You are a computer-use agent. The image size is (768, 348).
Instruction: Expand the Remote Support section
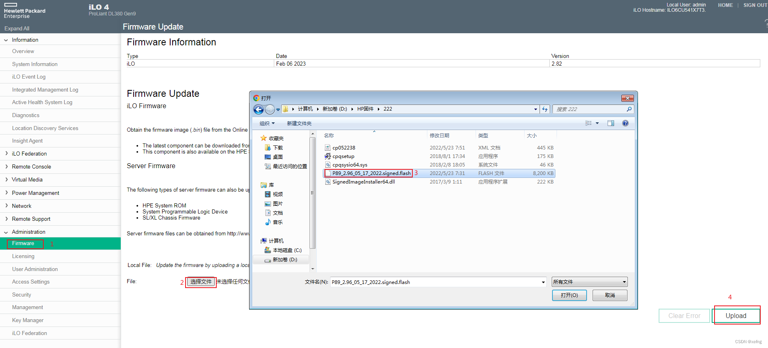(x=6, y=219)
